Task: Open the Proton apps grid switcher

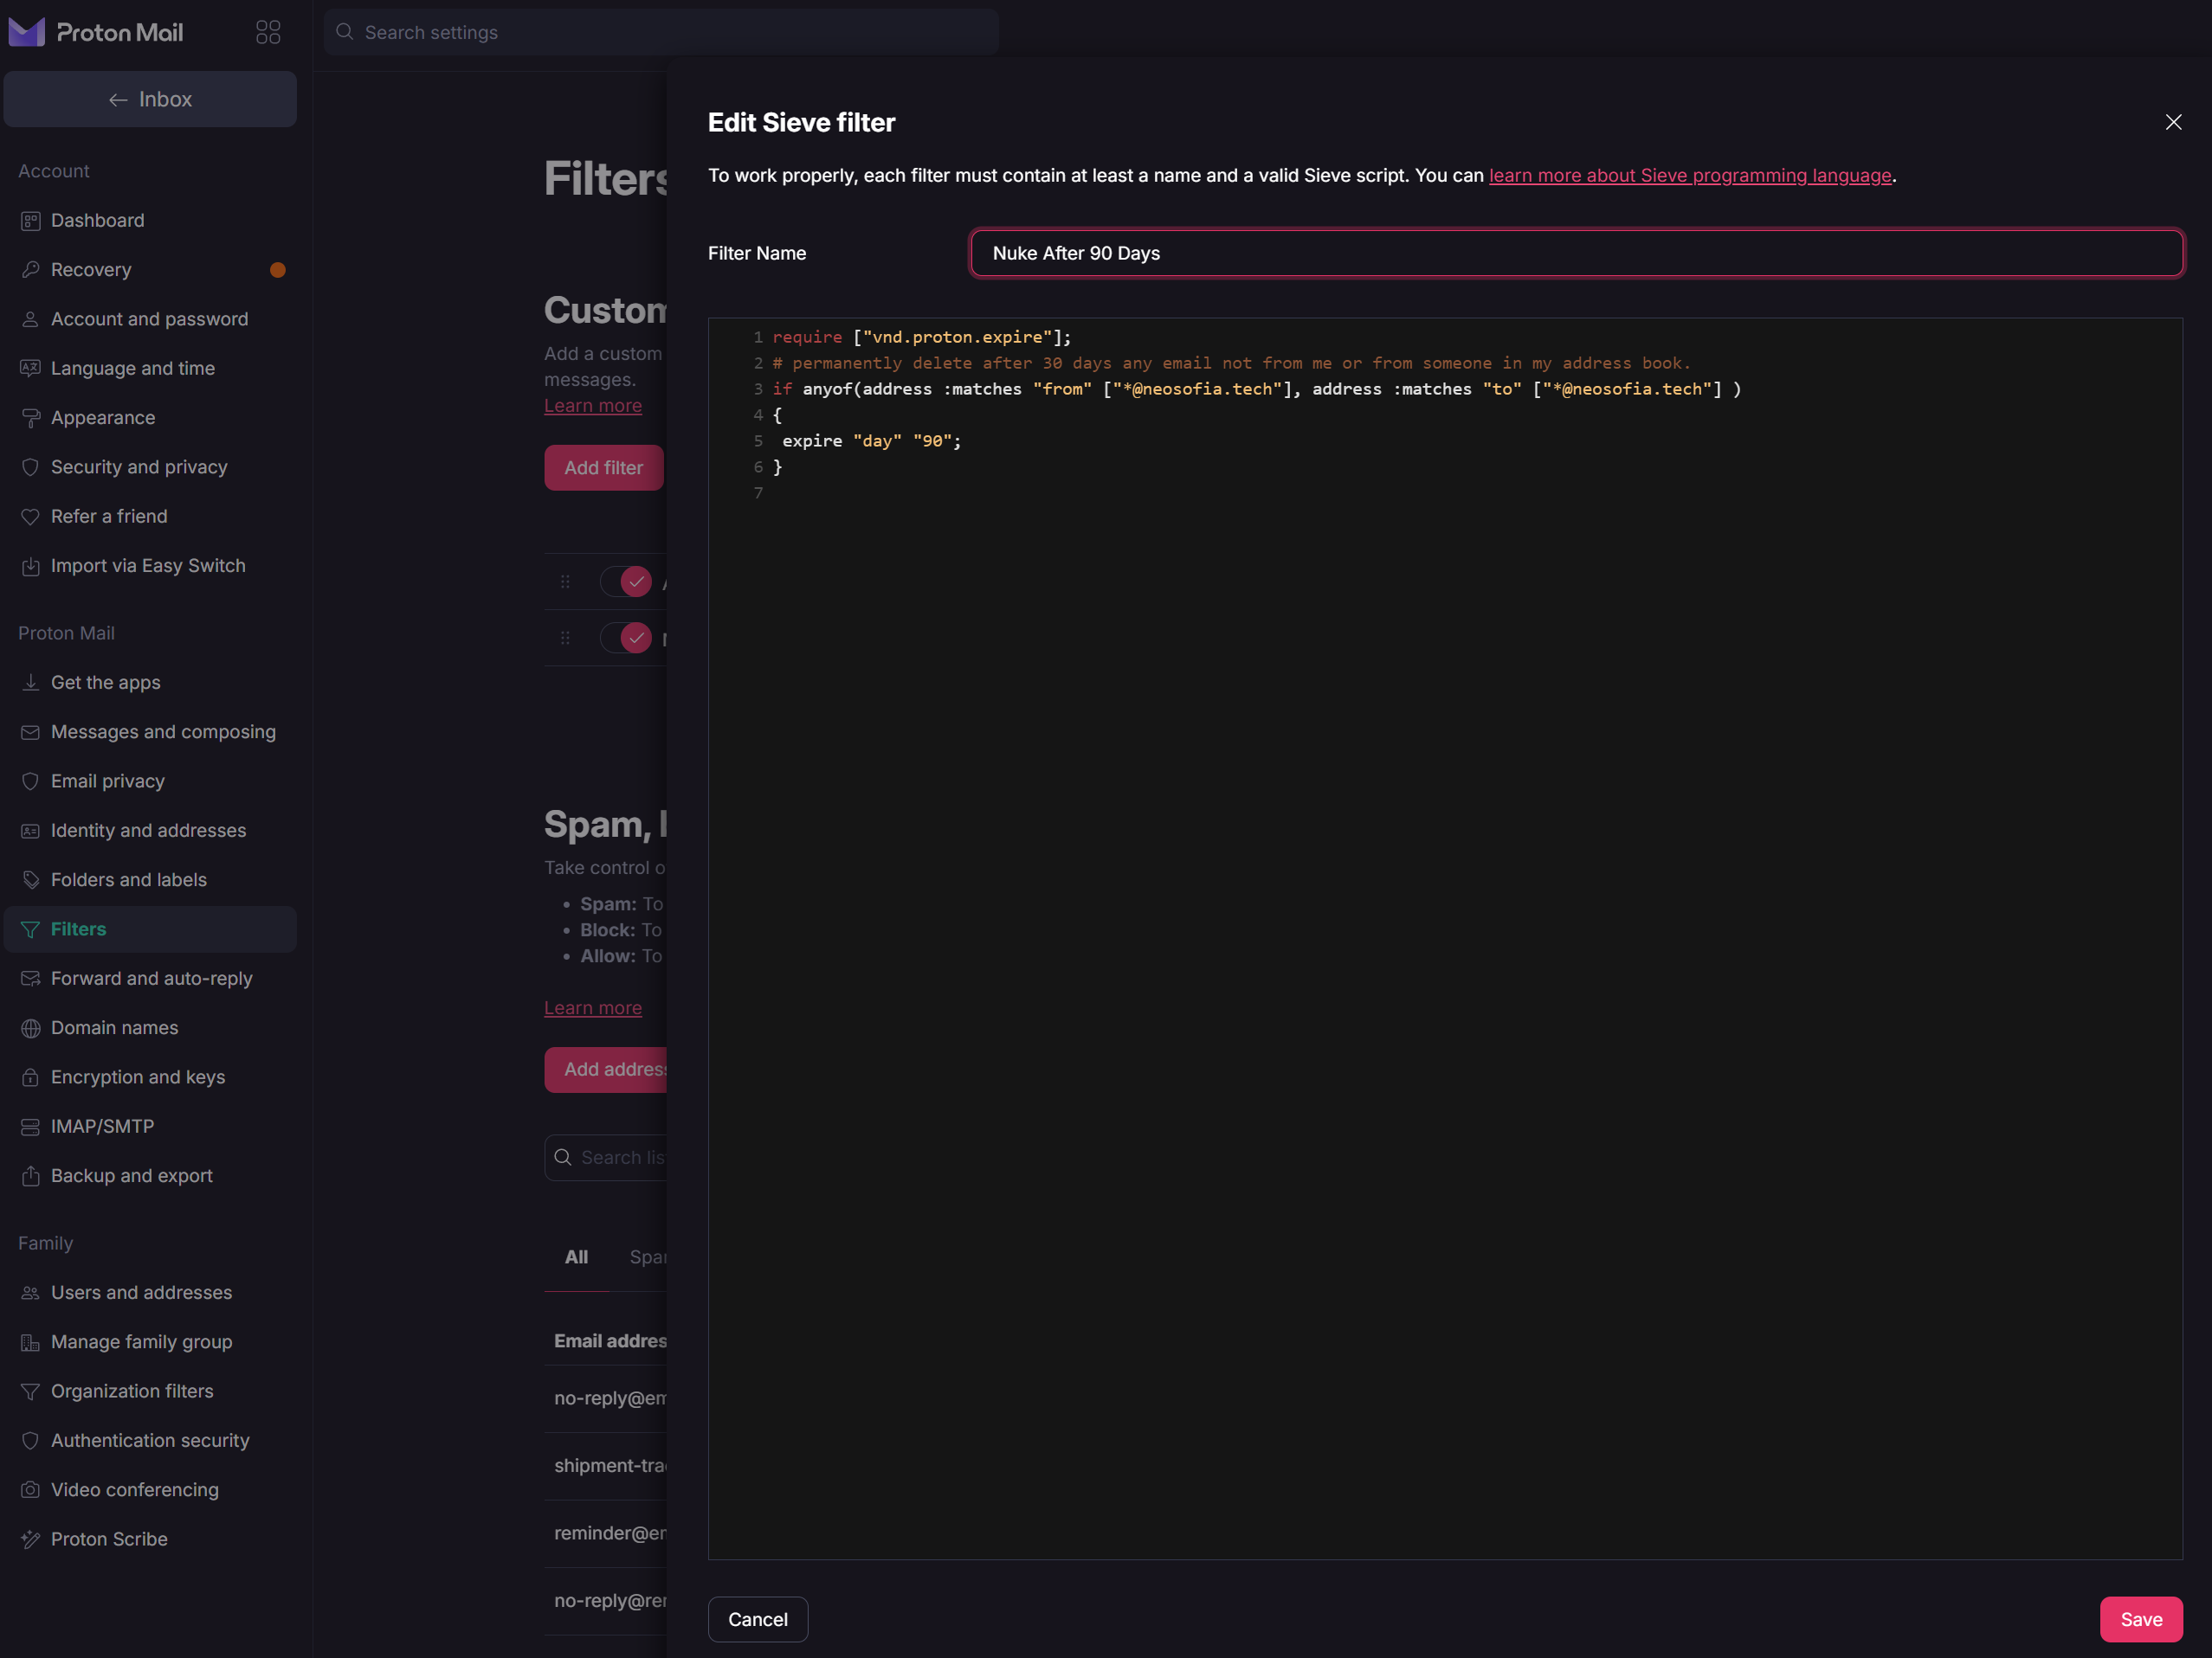Action: tap(268, 32)
